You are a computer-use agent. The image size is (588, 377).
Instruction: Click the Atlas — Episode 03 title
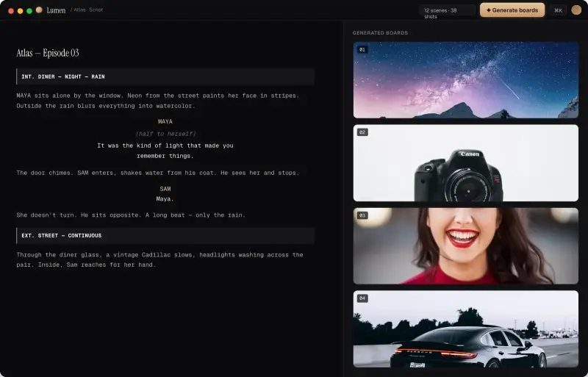tap(48, 53)
